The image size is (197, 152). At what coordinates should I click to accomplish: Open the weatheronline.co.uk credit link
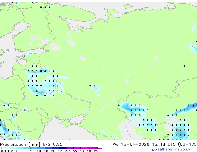(x=171, y=149)
